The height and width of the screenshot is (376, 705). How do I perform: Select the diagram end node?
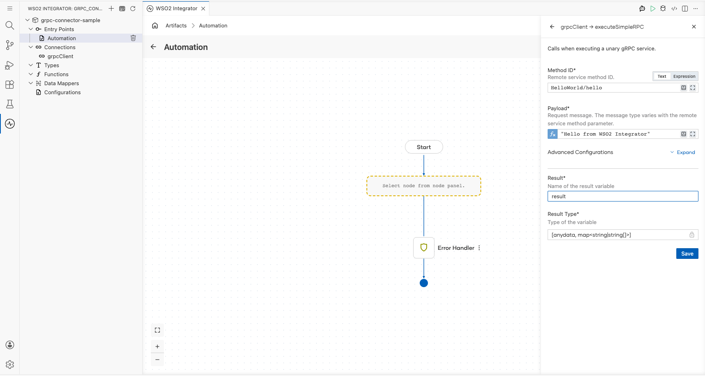point(424,283)
